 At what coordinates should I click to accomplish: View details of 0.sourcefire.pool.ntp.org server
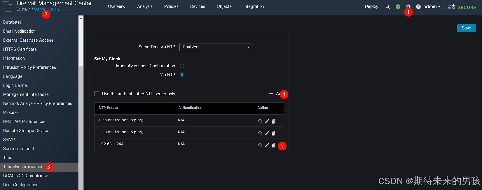[260, 121]
